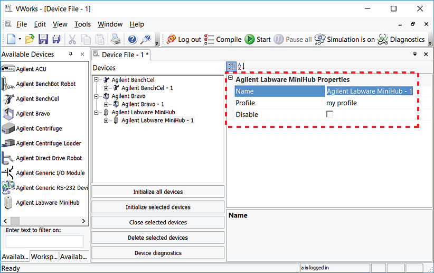This screenshot has width=434, height=273.
Task: Open a file with the folder icon
Action: click(30, 39)
